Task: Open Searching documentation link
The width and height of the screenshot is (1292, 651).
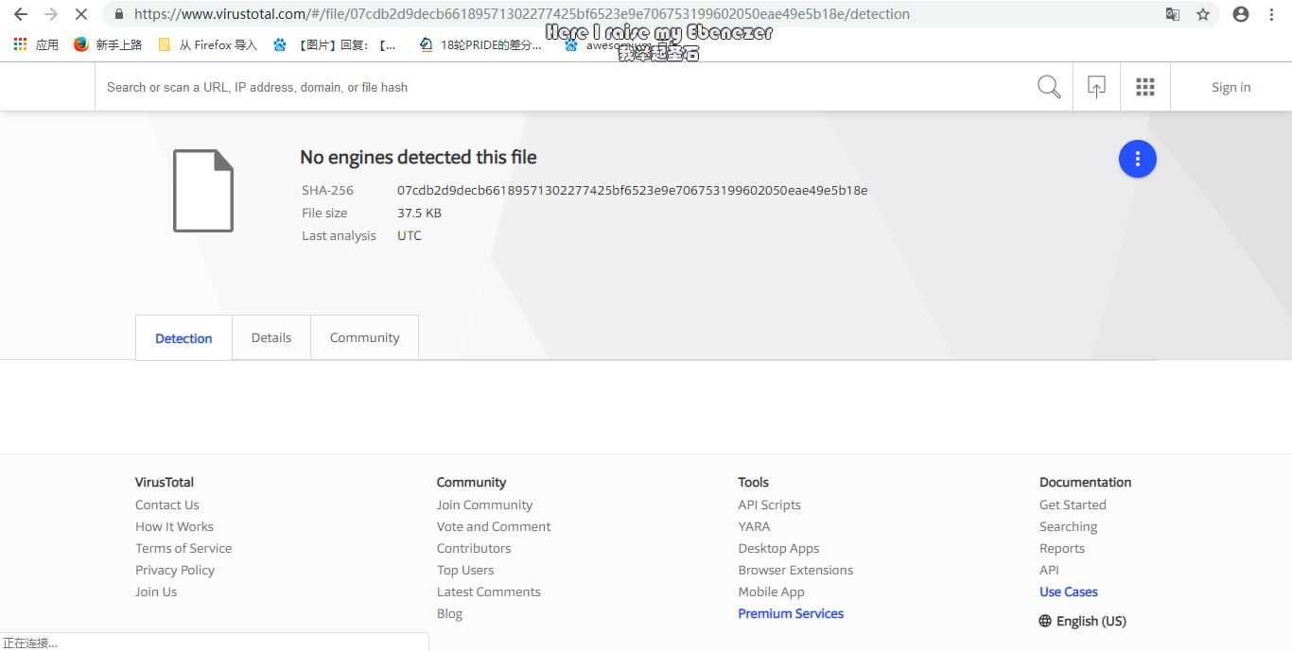Action: point(1068,526)
